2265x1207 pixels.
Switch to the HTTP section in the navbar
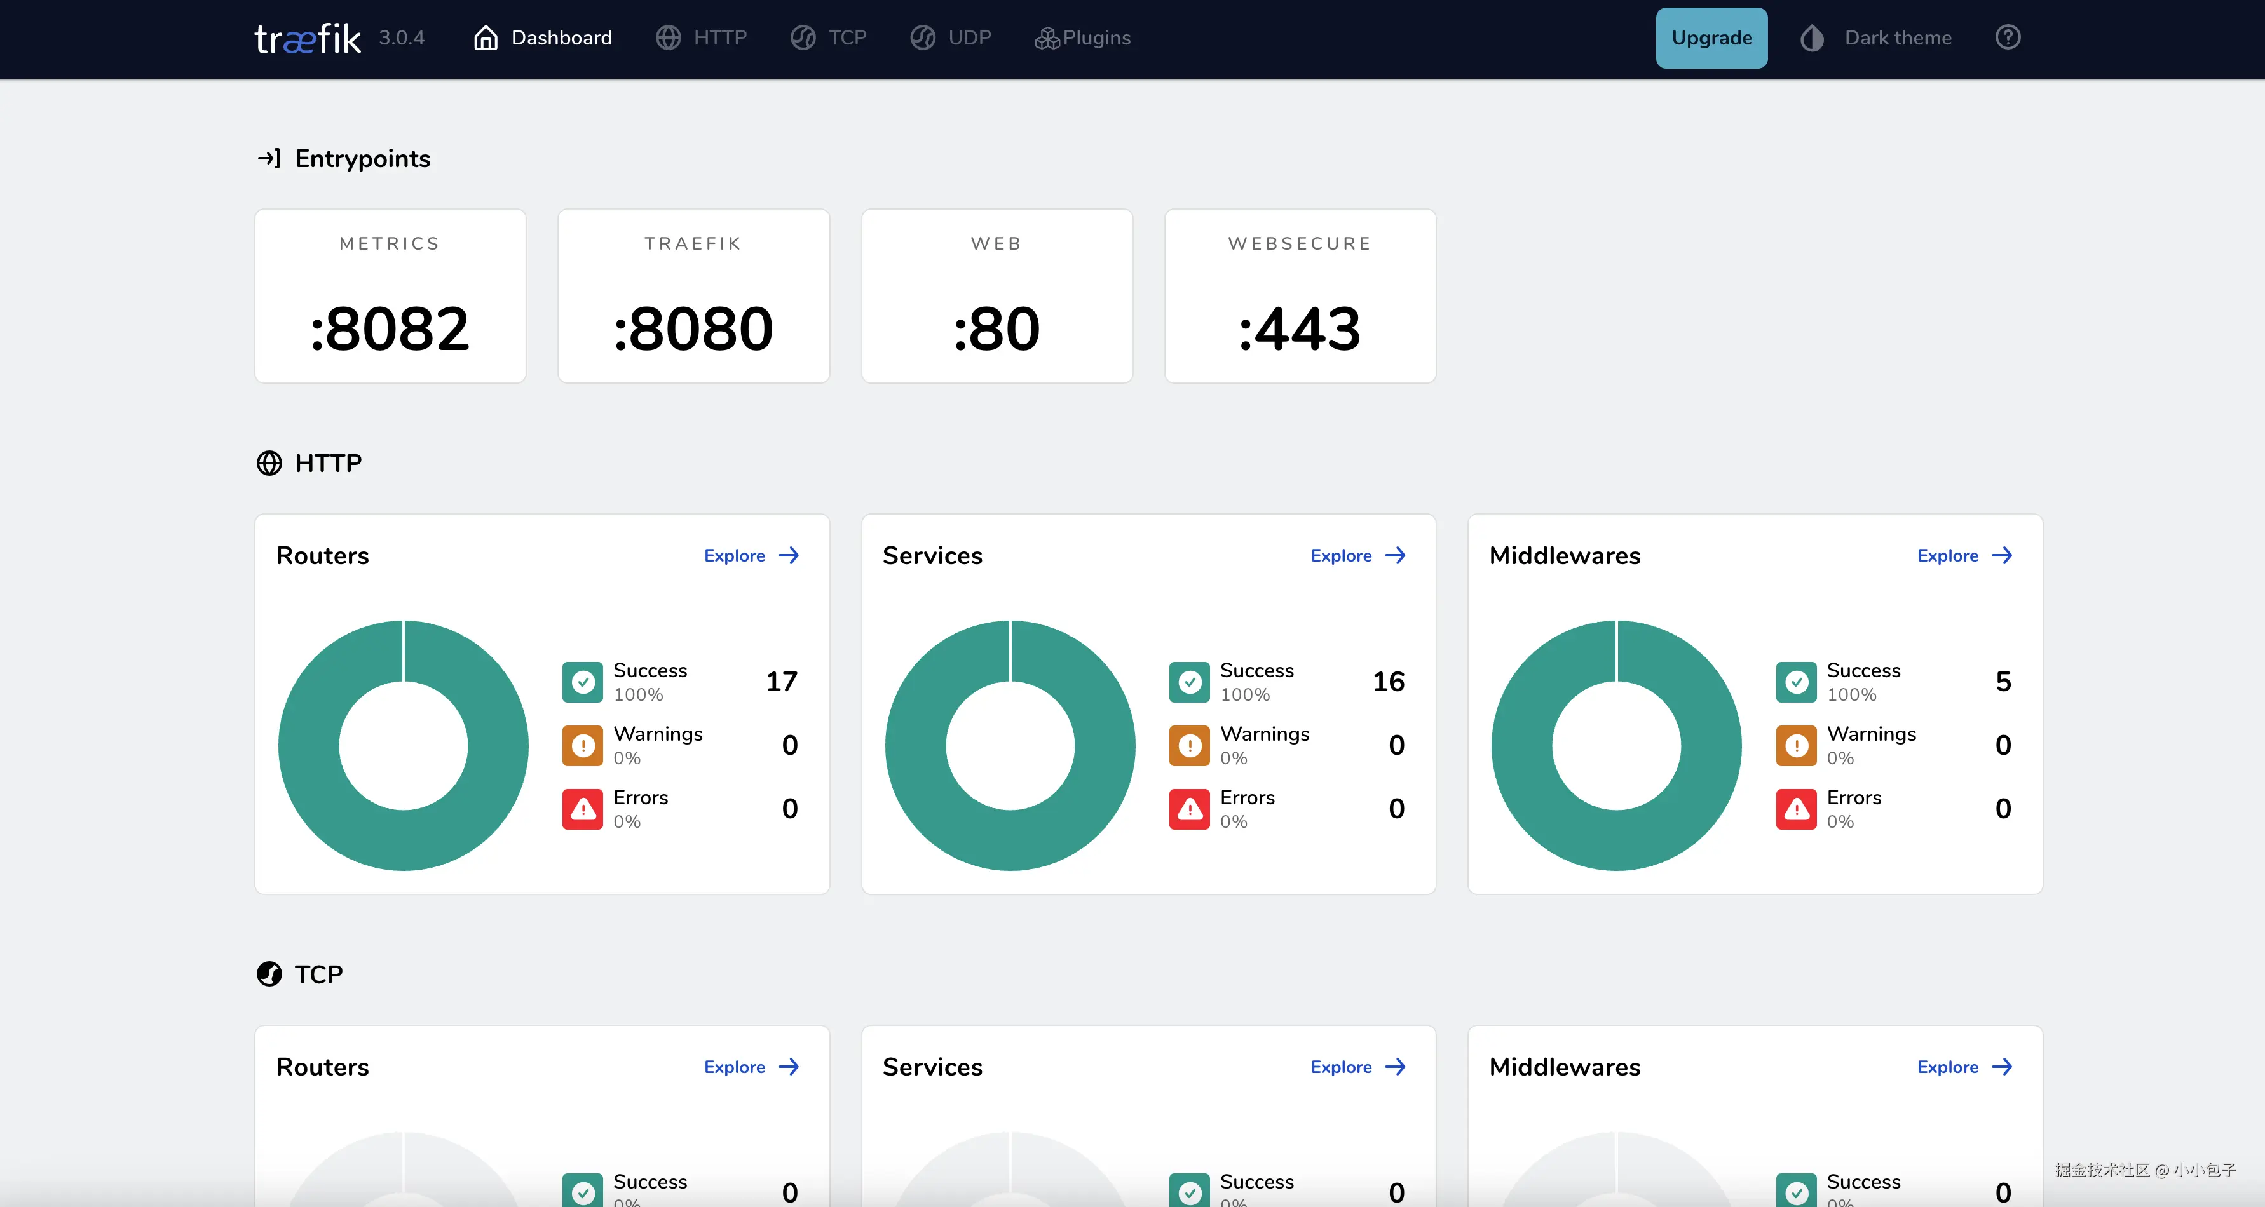(x=702, y=38)
